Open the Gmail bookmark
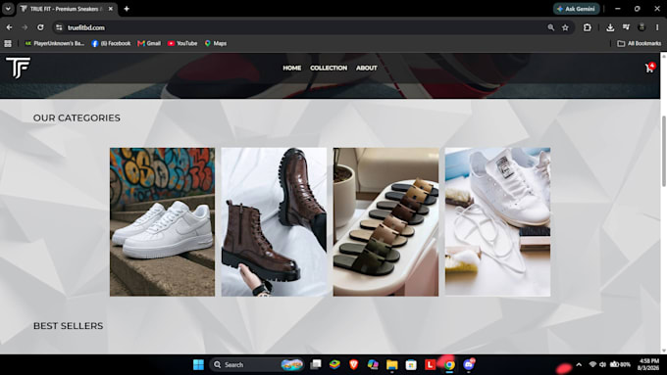 click(149, 43)
